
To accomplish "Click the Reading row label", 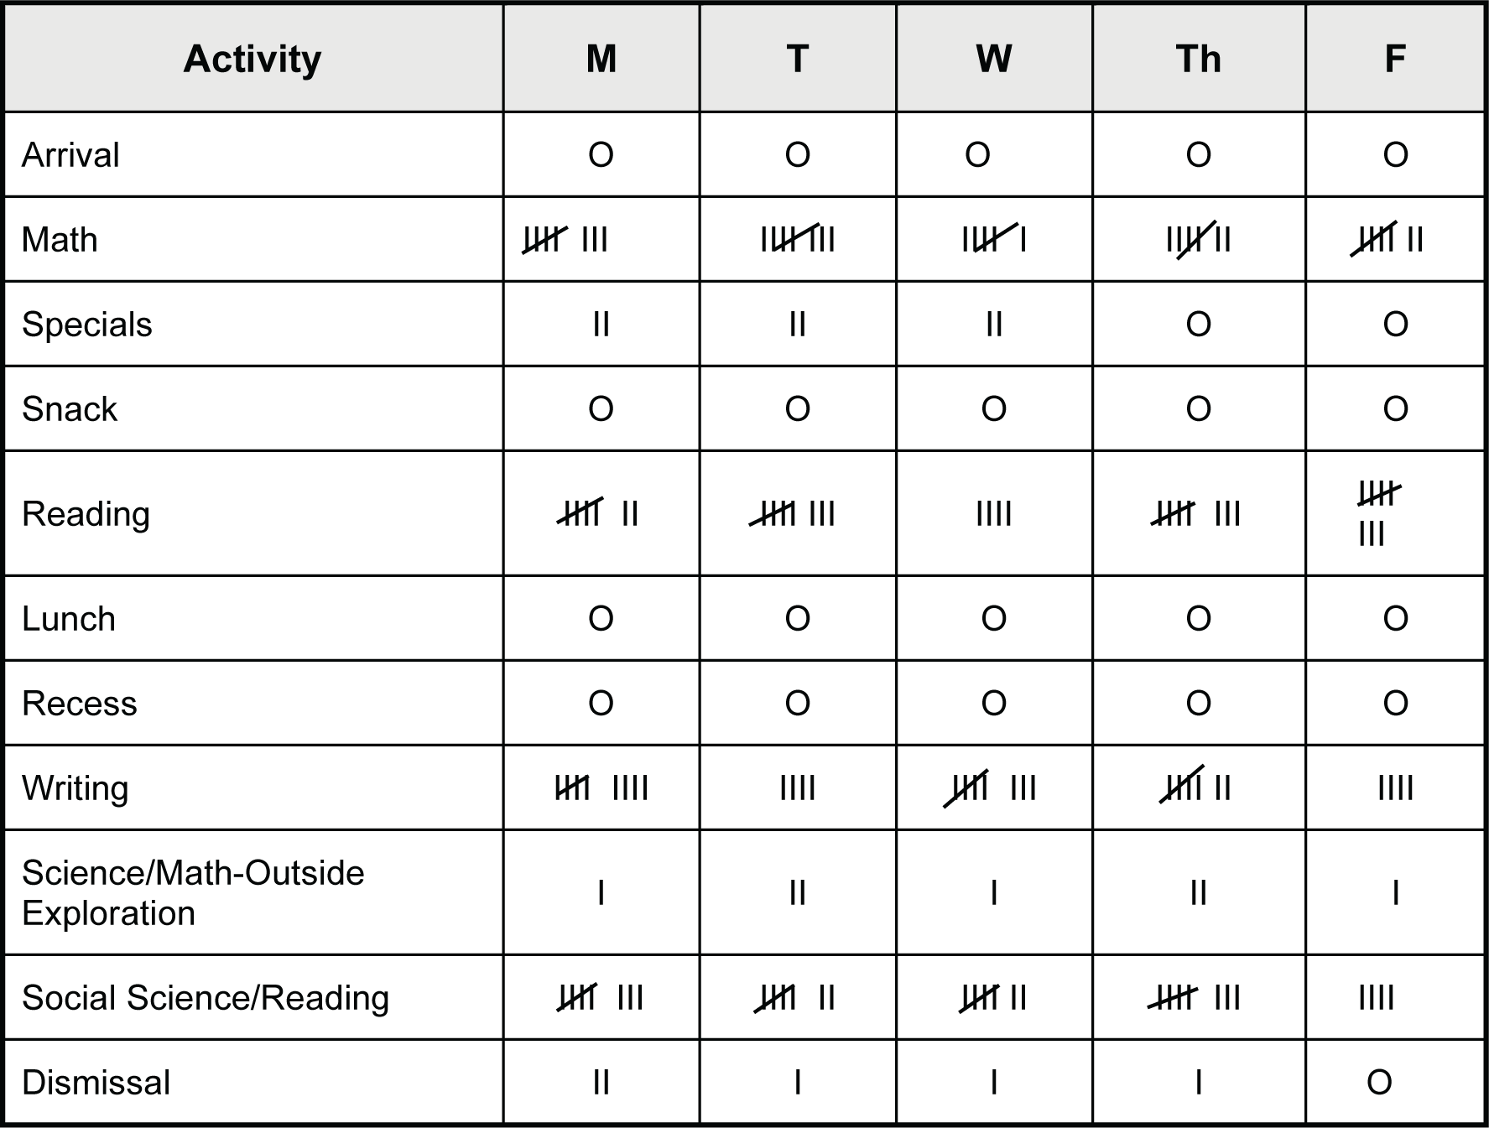I will (86, 514).
